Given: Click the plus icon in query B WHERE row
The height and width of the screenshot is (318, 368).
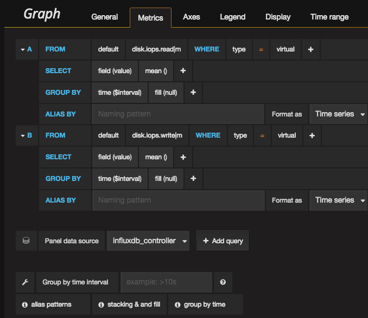Looking at the screenshot, I should [312, 135].
